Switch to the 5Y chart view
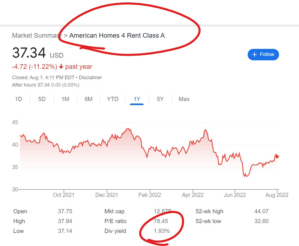This screenshot has width=299, height=246. pos(160,99)
